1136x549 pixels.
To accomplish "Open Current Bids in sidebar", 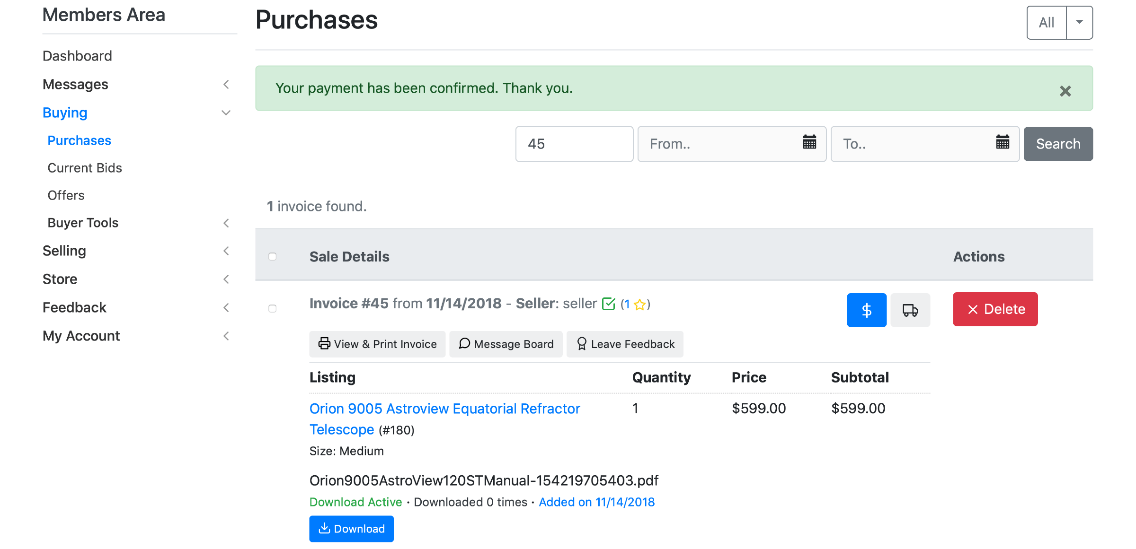I will (x=85, y=168).
